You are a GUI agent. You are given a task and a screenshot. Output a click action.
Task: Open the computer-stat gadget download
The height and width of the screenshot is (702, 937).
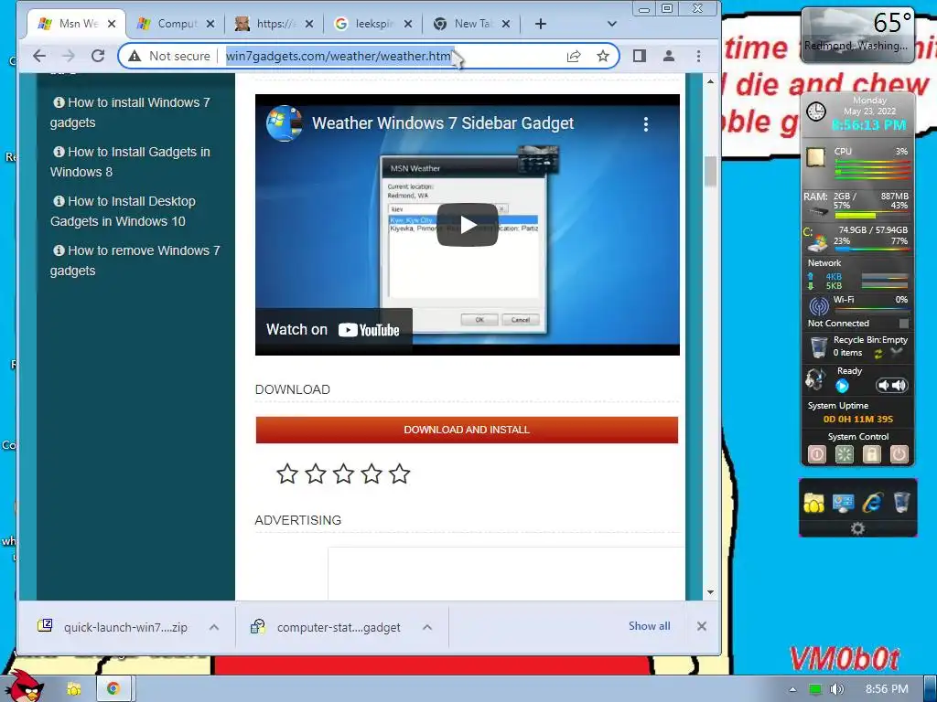(328, 627)
